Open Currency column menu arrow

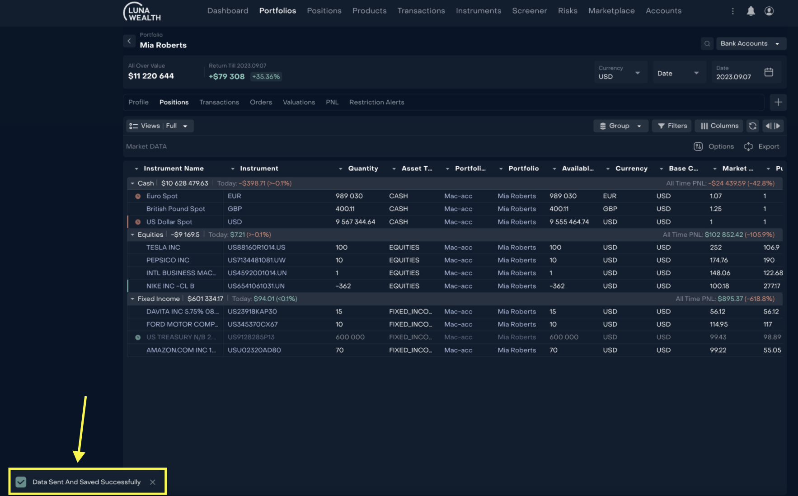608,169
